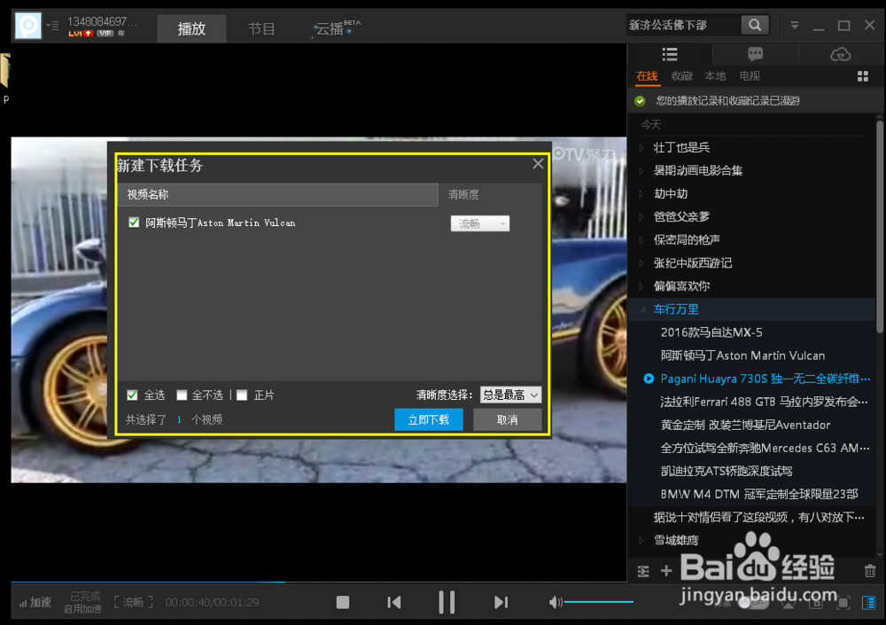This screenshot has height=625, width=886.
Task: Switch playlist to grid view icon
Action: (862, 76)
